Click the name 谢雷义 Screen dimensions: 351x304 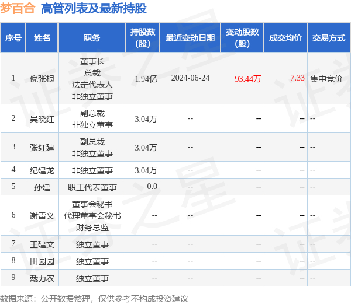[x=42, y=216]
